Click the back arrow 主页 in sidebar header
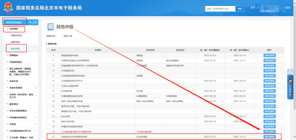 (x=33, y=22)
